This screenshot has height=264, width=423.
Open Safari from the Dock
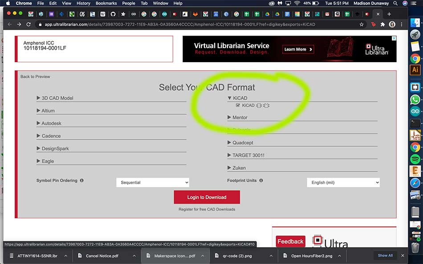tap(415, 183)
